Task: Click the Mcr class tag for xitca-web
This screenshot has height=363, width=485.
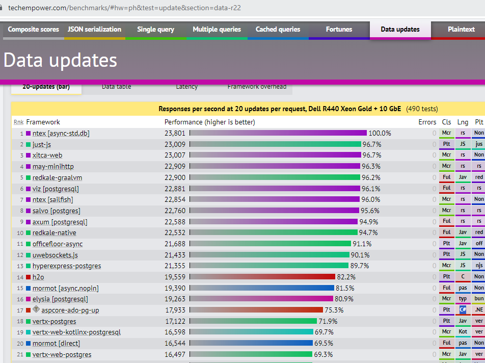Action: 447,155
